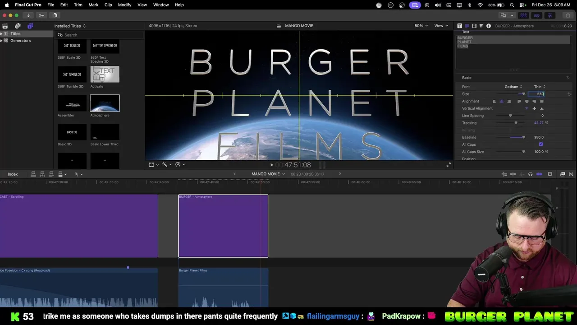The image size is (577, 325).
Task: Play the viewer from the playhead
Action: pos(271,165)
